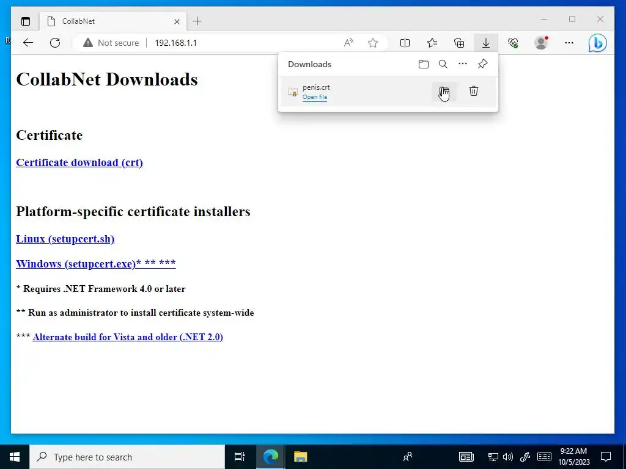Click Linux (setupcert.sh) link
The width and height of the screenshot is (626, 469).
(x=65, y=239)
